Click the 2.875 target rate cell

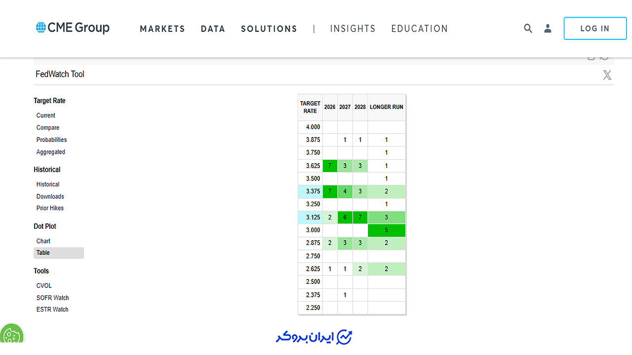(311, 244)
